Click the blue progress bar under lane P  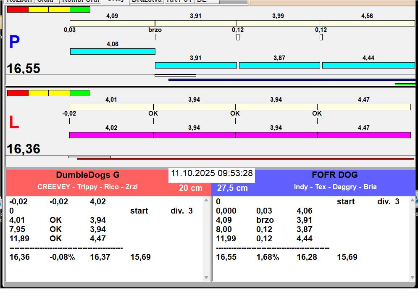pyautogui.click(x=292, y=79)
